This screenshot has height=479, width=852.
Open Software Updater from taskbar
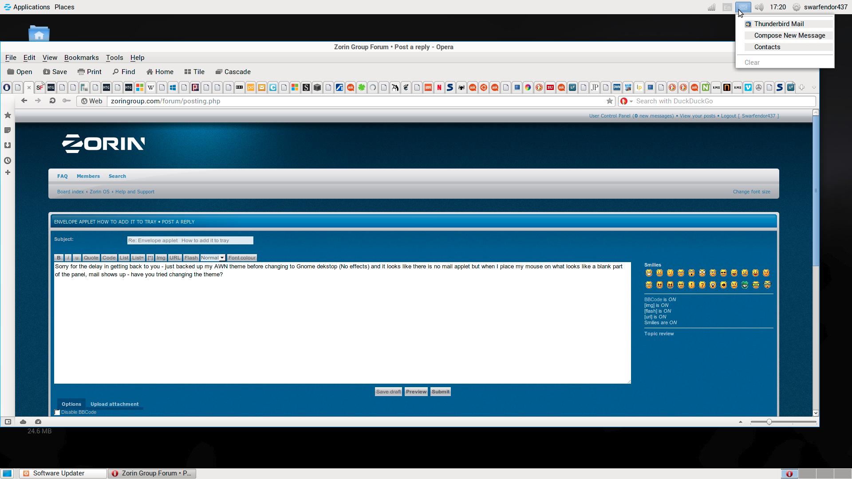pos(63,473)
